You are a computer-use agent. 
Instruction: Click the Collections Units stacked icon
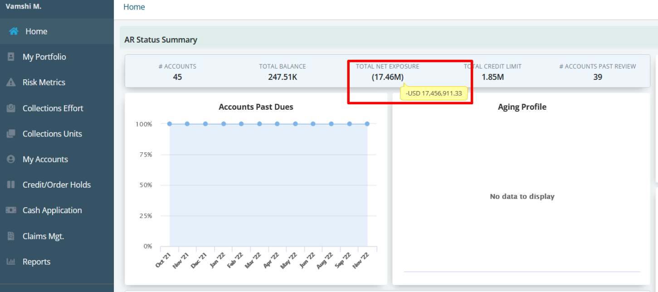[11, 134]
